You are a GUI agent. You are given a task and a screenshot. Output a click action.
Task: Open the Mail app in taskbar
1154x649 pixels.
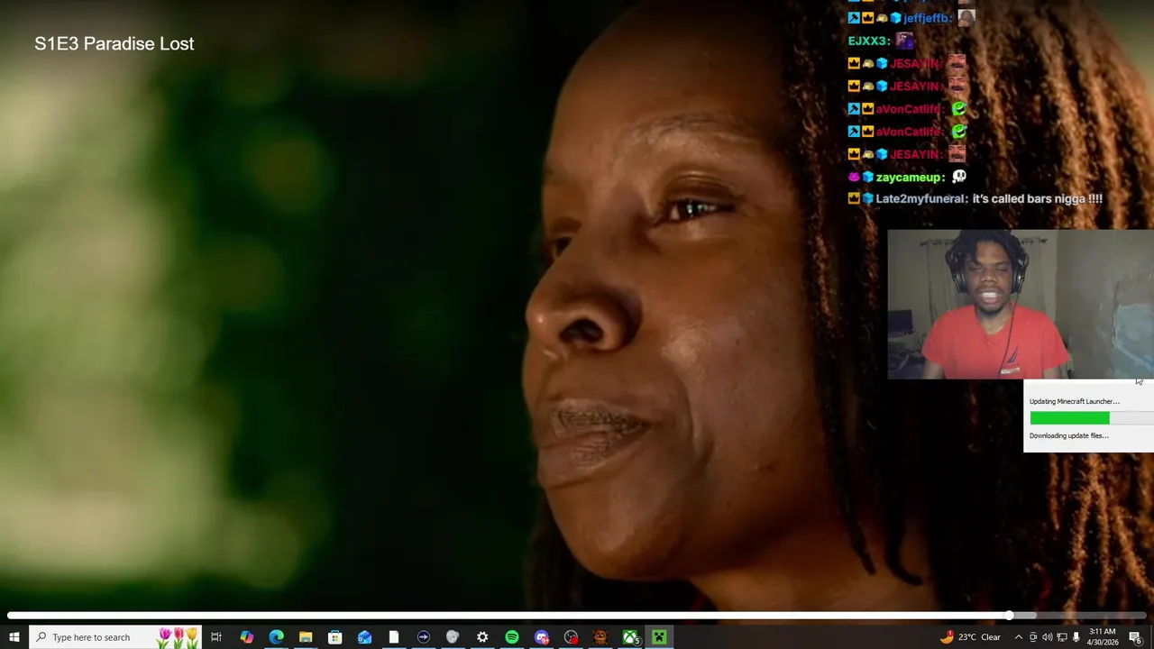(364, 637)
